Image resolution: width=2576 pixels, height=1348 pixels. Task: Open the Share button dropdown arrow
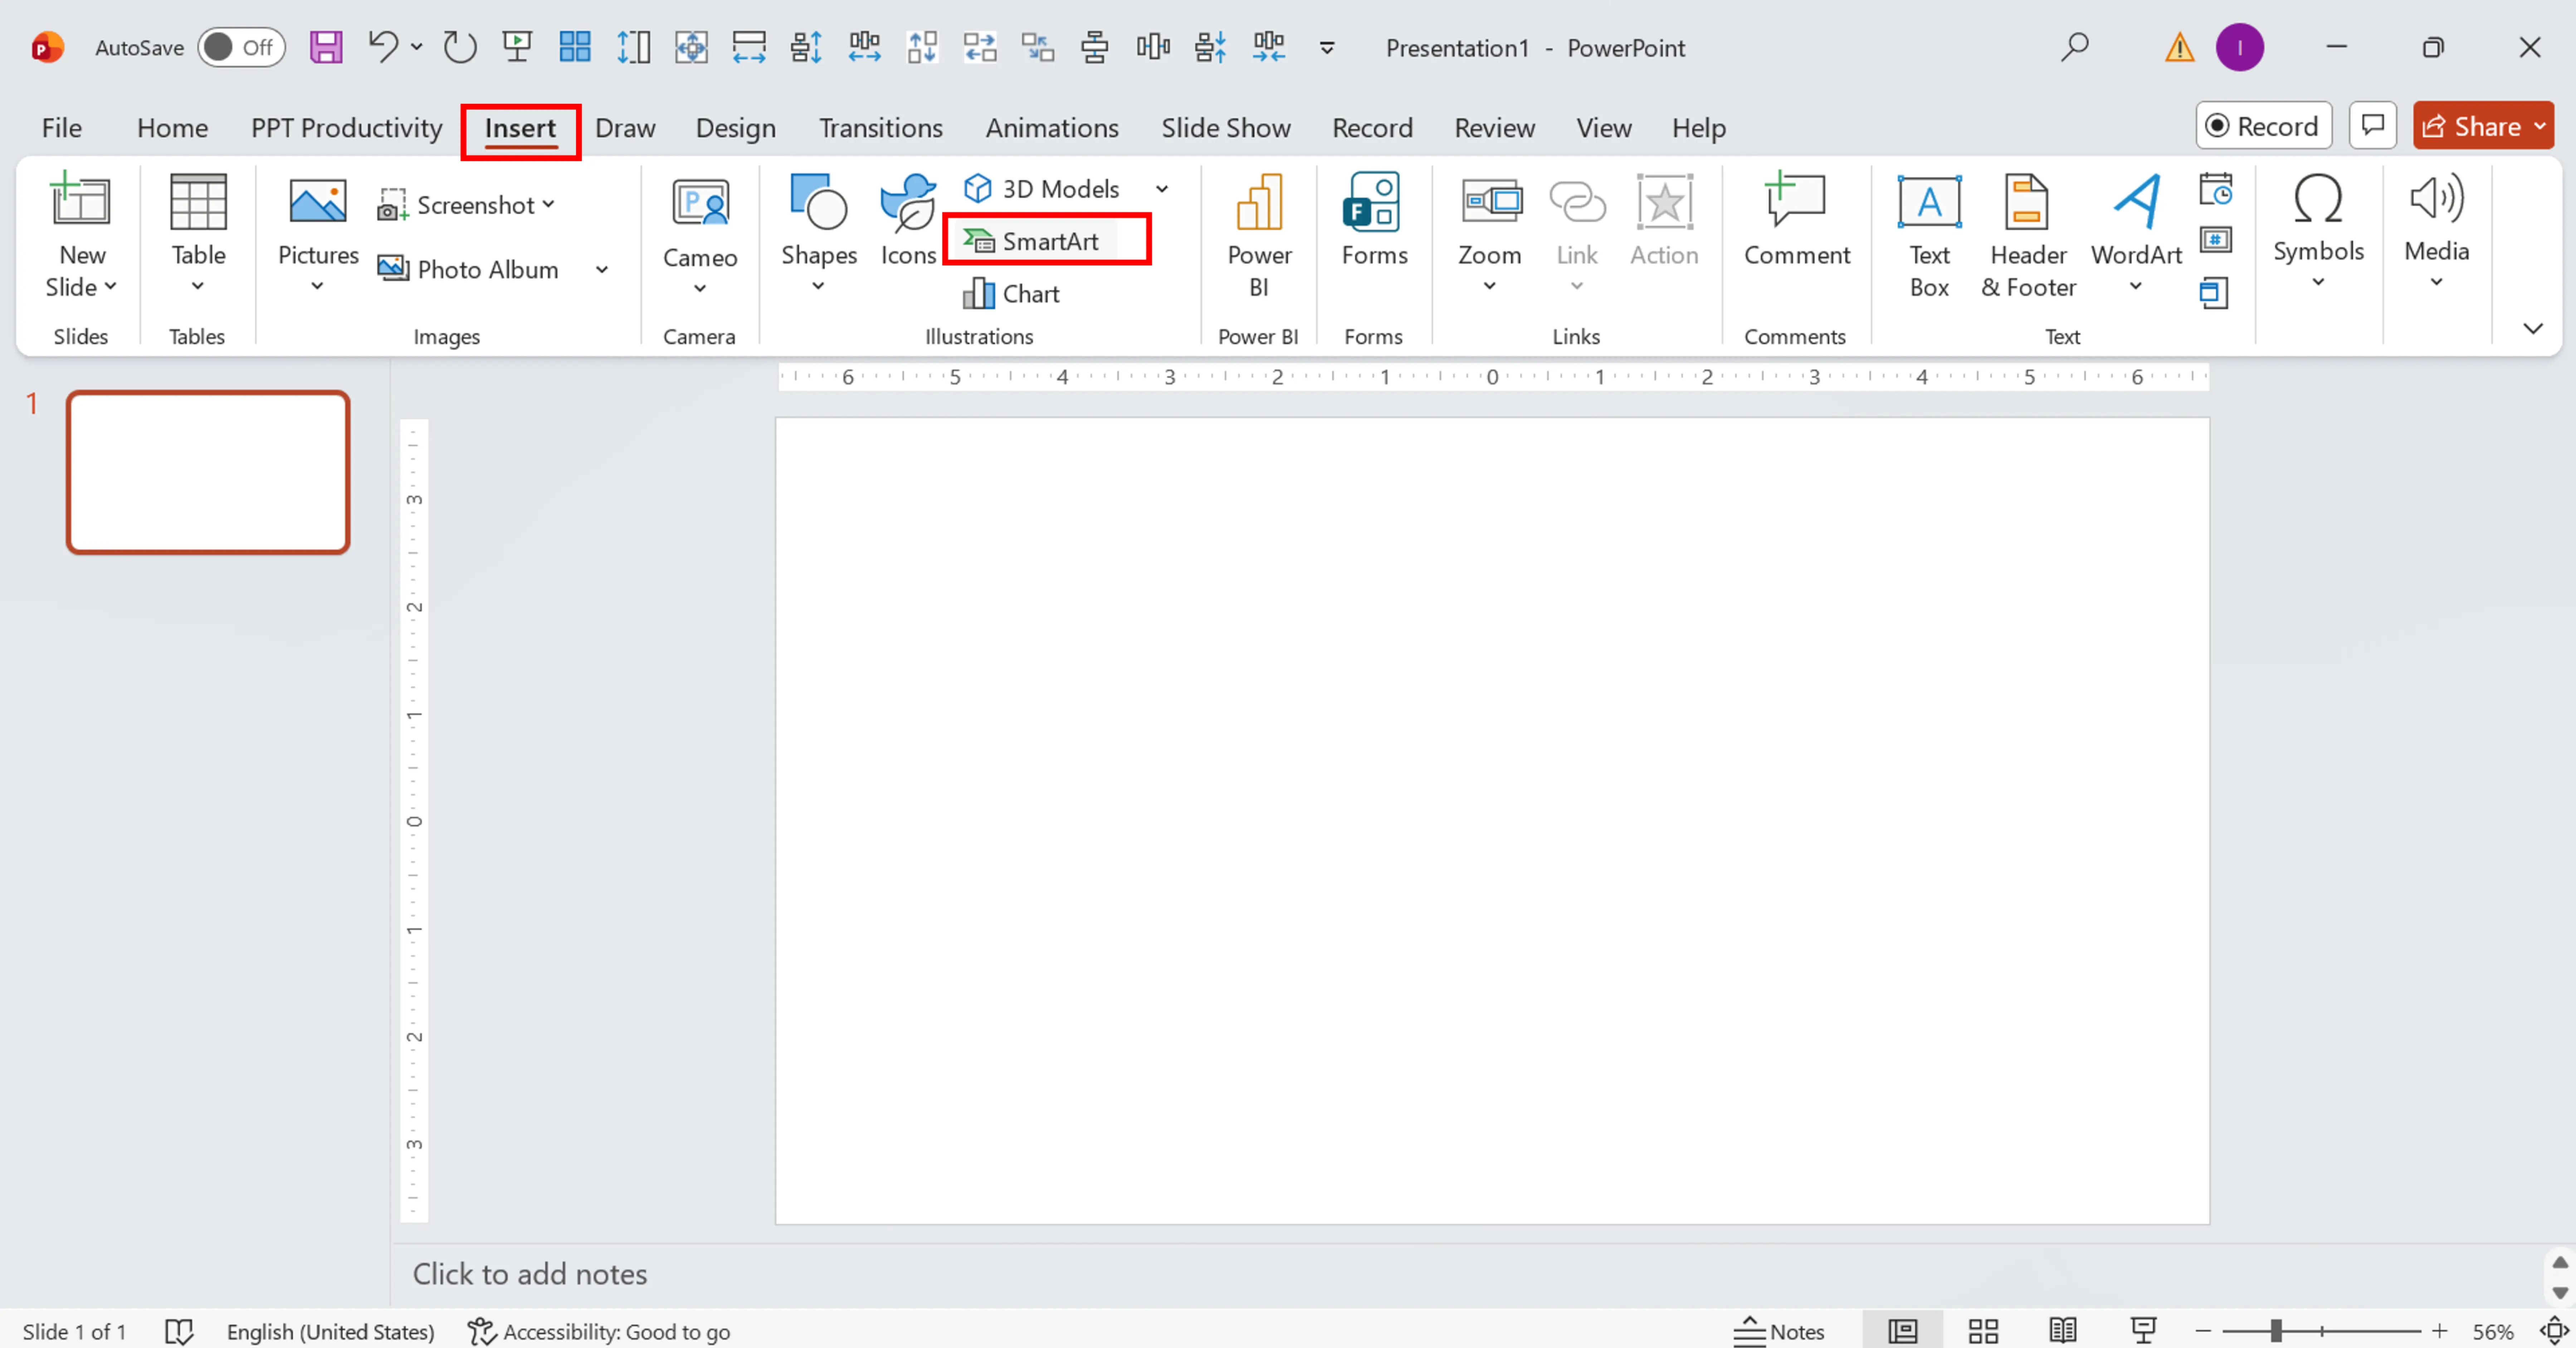click(x=2539, y=126)
